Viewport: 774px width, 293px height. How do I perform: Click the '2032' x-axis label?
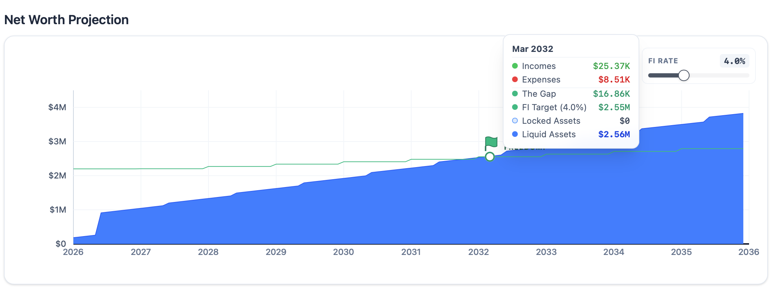(x=479, y=252)
